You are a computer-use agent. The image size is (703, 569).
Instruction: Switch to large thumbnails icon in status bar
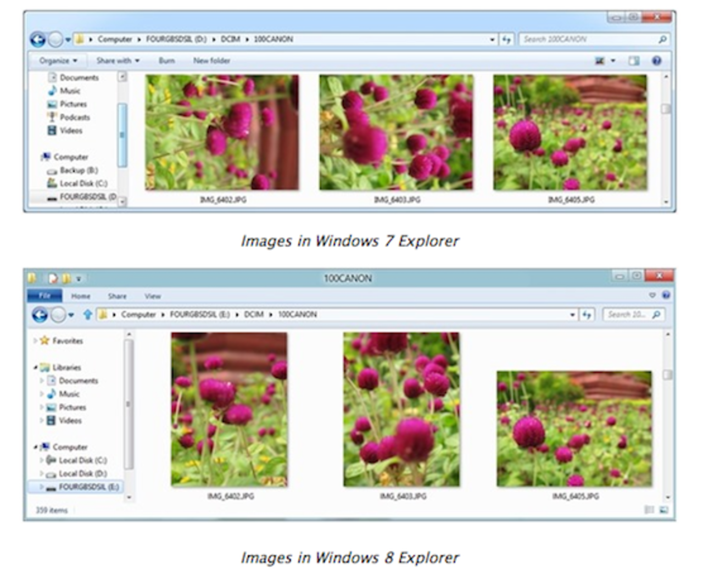pos(665,509)
